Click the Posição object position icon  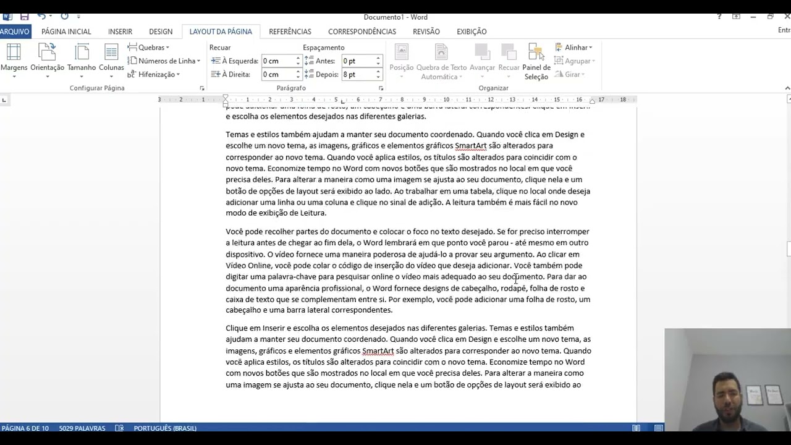coord(402,52)
